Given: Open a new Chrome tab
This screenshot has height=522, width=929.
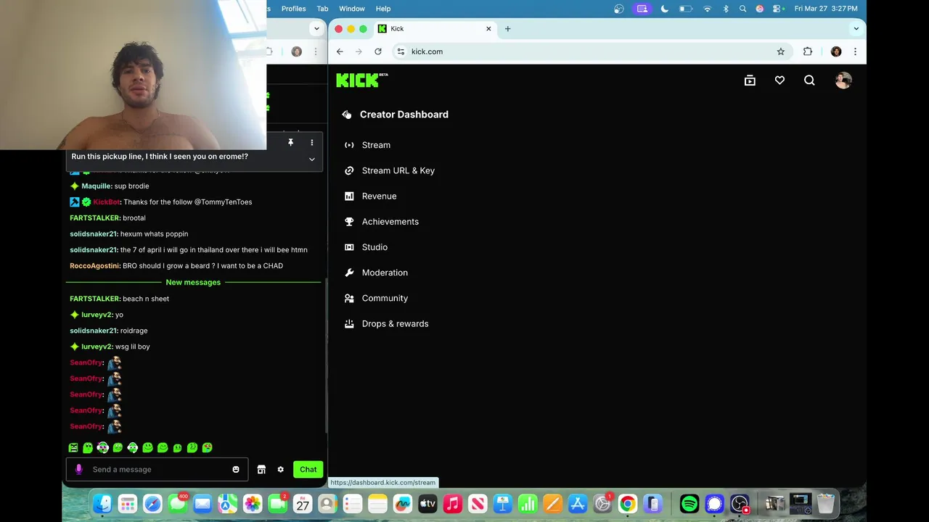Looking at the screenshot, I should (x=508, y=29).
